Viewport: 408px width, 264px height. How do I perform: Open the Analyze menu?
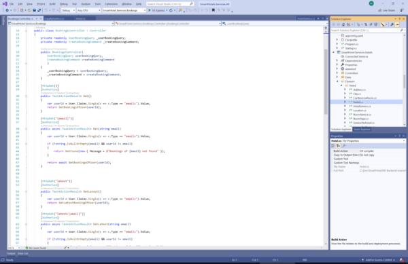(86, 4)
